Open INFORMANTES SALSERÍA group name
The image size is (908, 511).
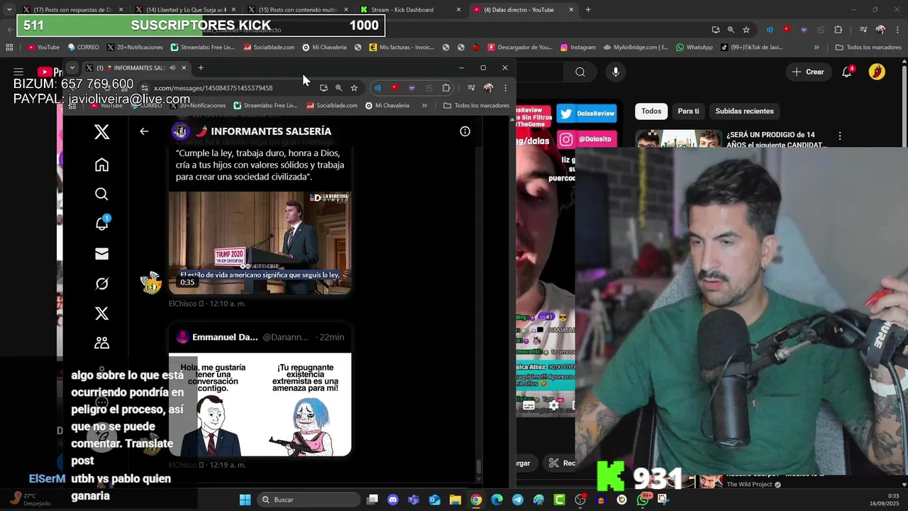click(x=271, y=131)
